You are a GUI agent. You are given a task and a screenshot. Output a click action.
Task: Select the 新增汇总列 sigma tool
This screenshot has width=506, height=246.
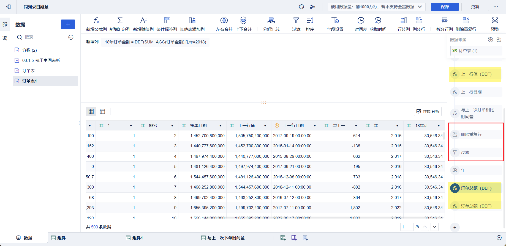click(120, 24)
